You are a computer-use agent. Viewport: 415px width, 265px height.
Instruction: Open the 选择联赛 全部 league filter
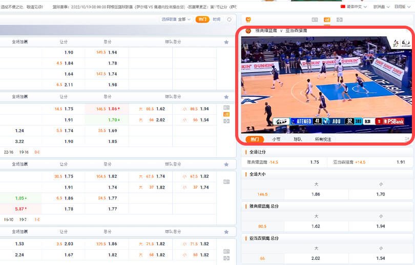[176, 19]
